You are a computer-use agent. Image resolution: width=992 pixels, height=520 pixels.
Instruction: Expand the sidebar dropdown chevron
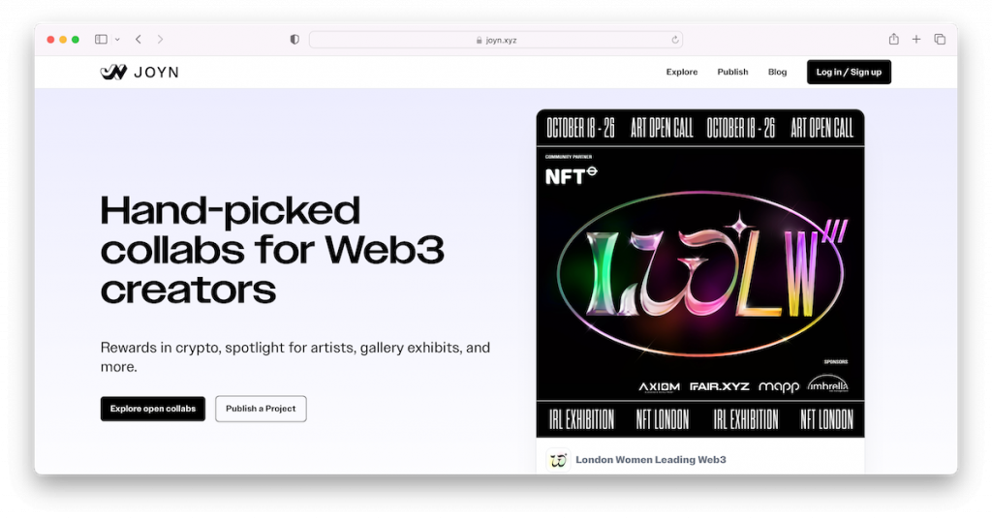click(117, 40)
